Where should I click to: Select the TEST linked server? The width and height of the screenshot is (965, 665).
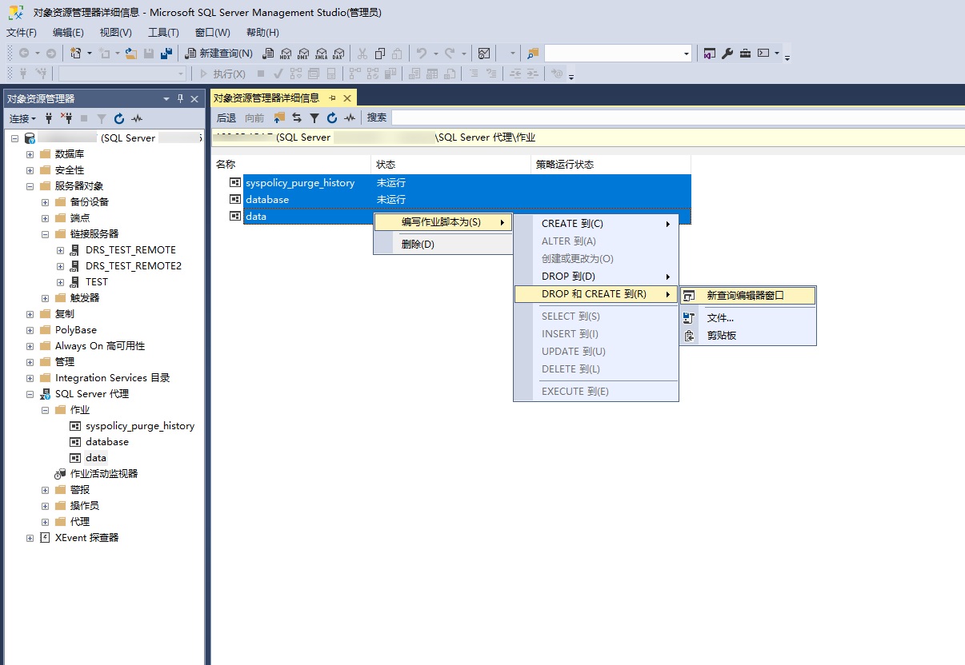tap(97, 282)
